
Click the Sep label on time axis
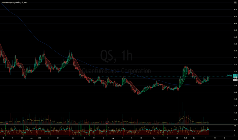point(154,138)
